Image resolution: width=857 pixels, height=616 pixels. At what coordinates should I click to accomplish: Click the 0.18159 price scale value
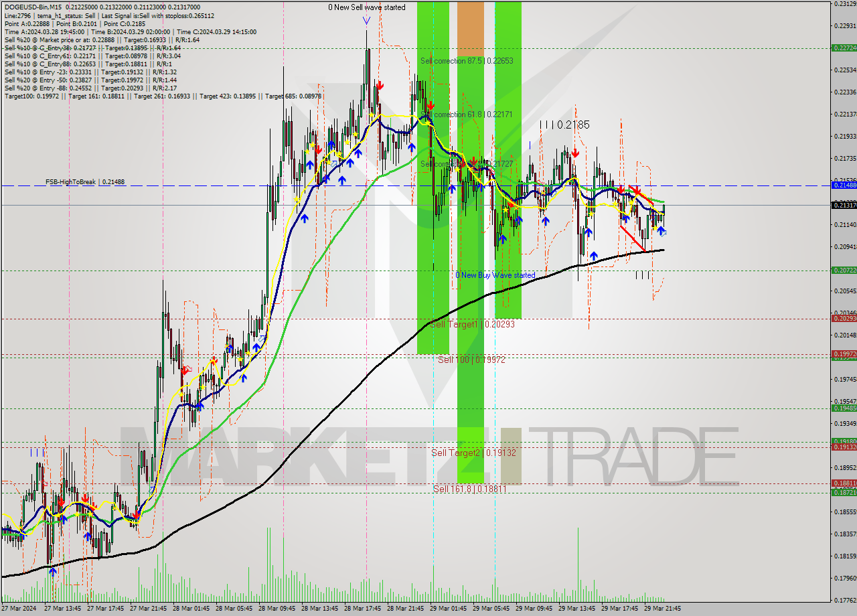(x=846, y=556)
